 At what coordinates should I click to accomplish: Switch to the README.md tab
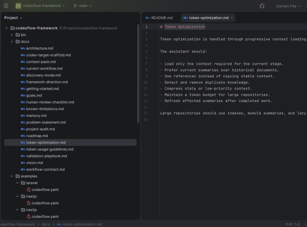coord(159,18)
